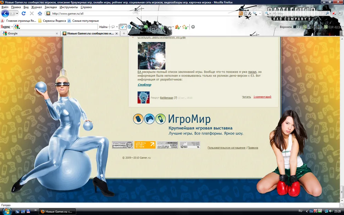Open Yandex bar settings gear icon

[x=193, y=27]
